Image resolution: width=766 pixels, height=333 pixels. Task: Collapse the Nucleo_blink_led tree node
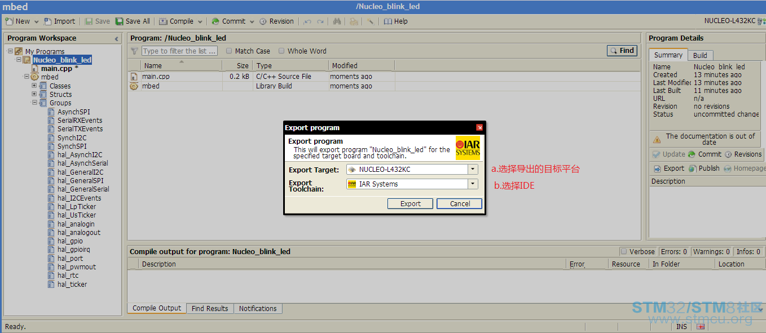coord(18,60)
